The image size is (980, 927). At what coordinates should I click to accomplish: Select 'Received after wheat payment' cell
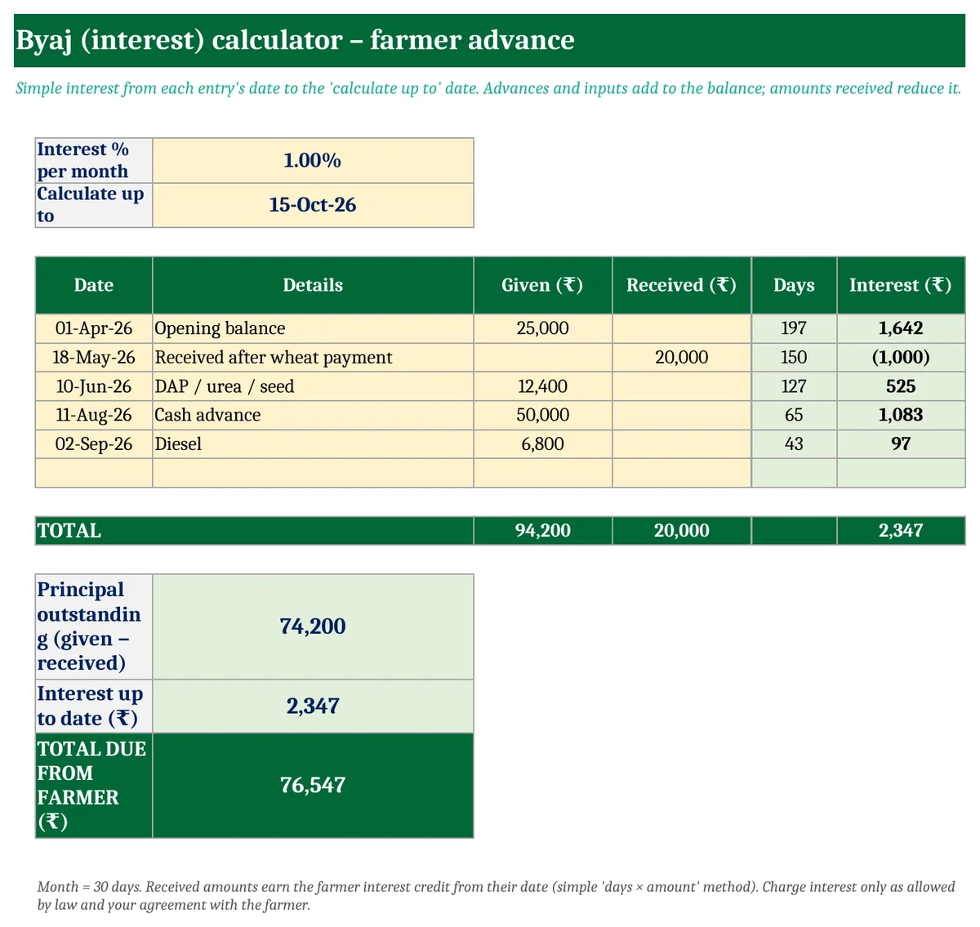pyautogui.click(x=313, y=358)
